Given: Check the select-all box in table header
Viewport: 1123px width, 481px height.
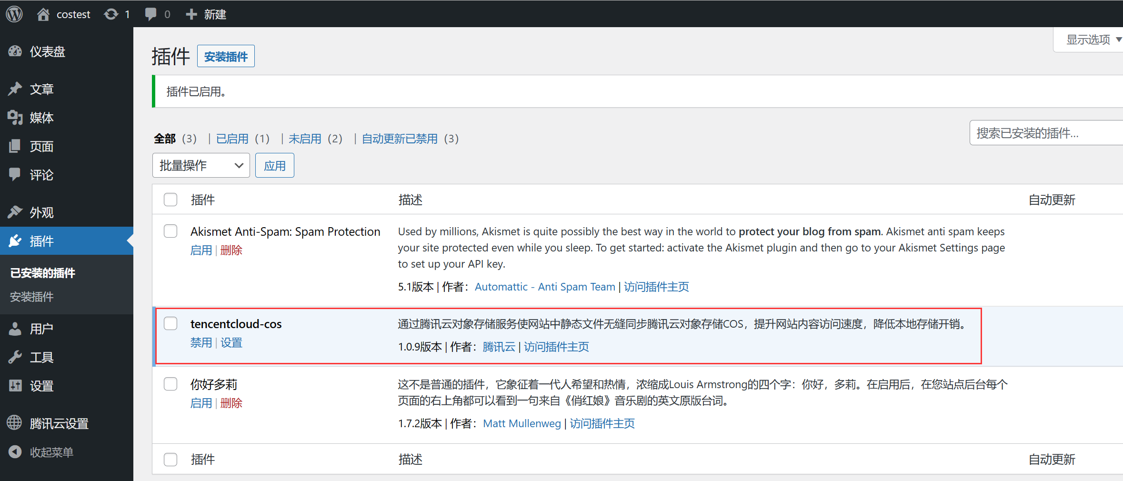Looking at the screenshot, I should coord(170,200).
